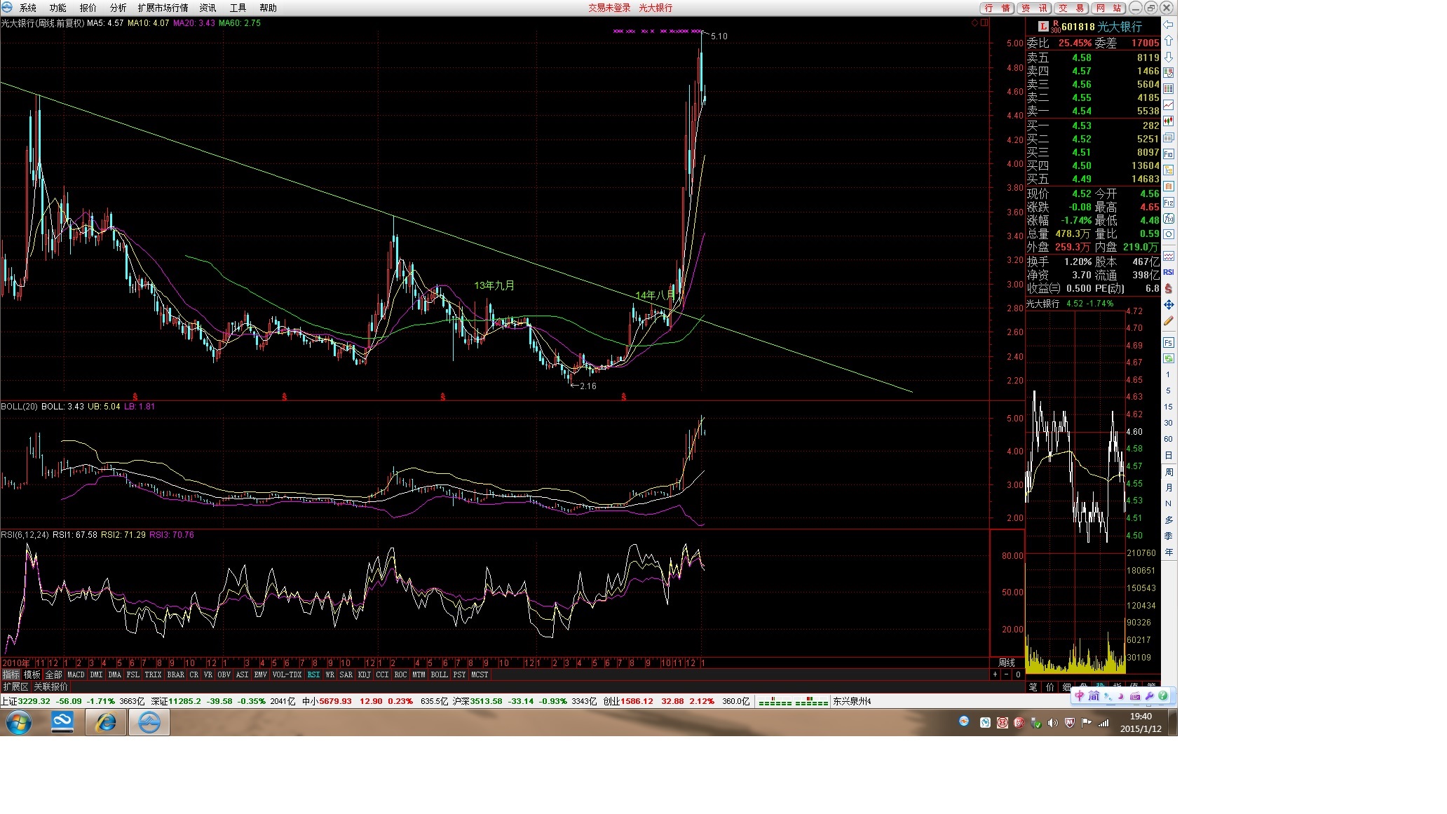Click the F5 sidebar icon
The height and width of the screenshot is (814, 1447).
click(1169, 342)
